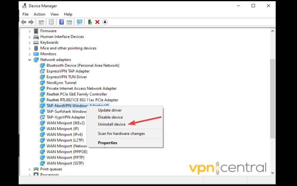Click the vertical scrollbar thumb
Image resolution: width=297 pixels, height=186 pixels.
[273, 97]
